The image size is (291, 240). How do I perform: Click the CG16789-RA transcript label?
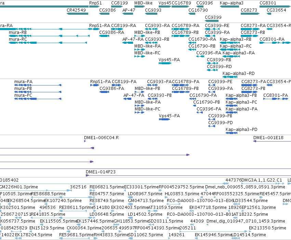[x=185, y=26]
